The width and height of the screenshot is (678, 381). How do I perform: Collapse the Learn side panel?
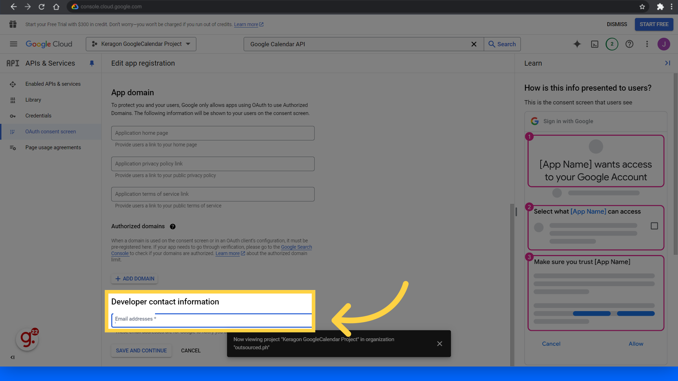[667, 63]
